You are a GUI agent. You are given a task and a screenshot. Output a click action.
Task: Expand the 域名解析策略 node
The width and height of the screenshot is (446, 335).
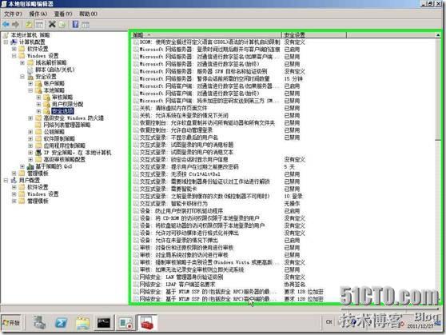click(22, 62)
